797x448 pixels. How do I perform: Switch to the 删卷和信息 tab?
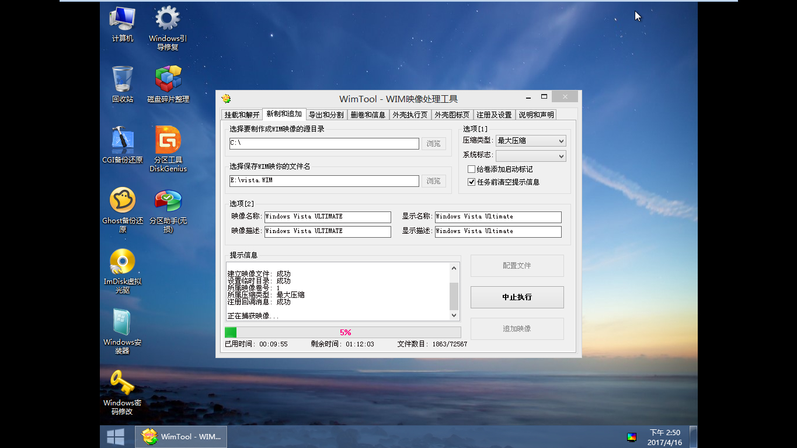(368, 115)
